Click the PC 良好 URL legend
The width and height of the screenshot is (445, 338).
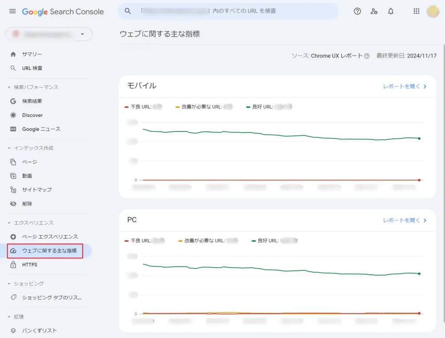pyautogui.click(x=275, y=240)
